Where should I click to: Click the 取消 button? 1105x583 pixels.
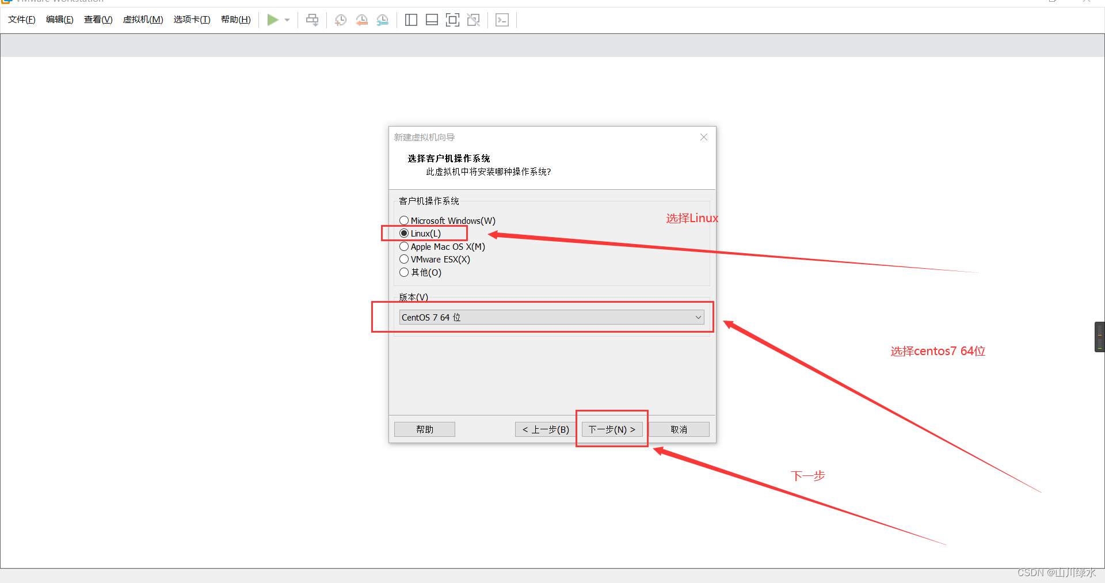(679, 429)
